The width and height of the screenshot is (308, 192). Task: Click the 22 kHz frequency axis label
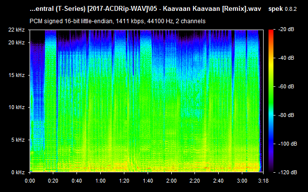click(x=16, y=30)
